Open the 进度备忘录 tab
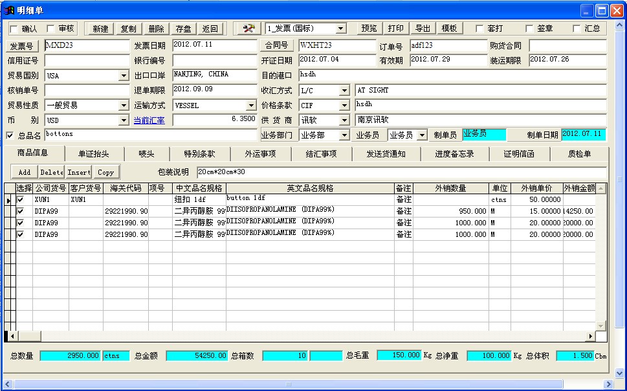 pos(455,154)
